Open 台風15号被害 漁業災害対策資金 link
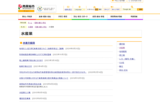 [44, 78]
